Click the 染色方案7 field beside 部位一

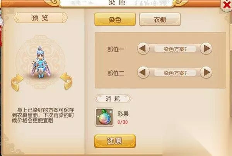(175, 49)
